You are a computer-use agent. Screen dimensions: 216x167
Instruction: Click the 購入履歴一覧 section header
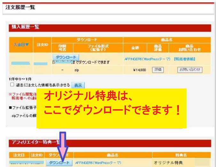[24, 27]
